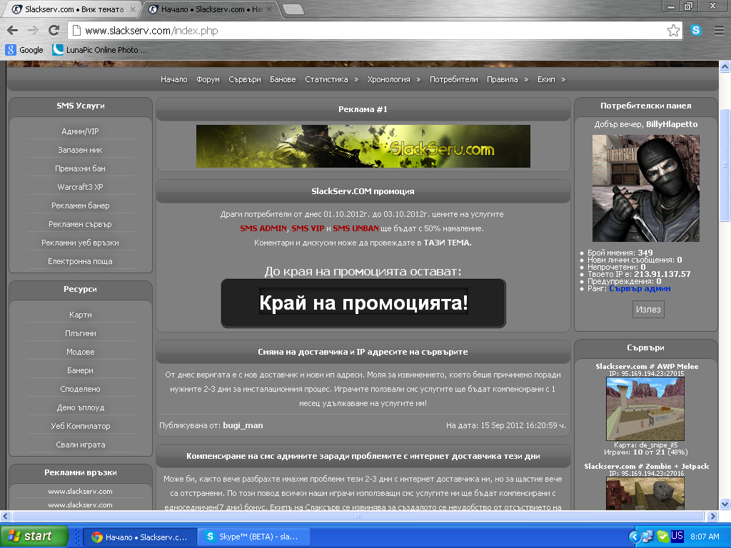This screenshot has height=548, width=731.
Task: Open the Уеб Компилатор link
Action: point(80,427)
